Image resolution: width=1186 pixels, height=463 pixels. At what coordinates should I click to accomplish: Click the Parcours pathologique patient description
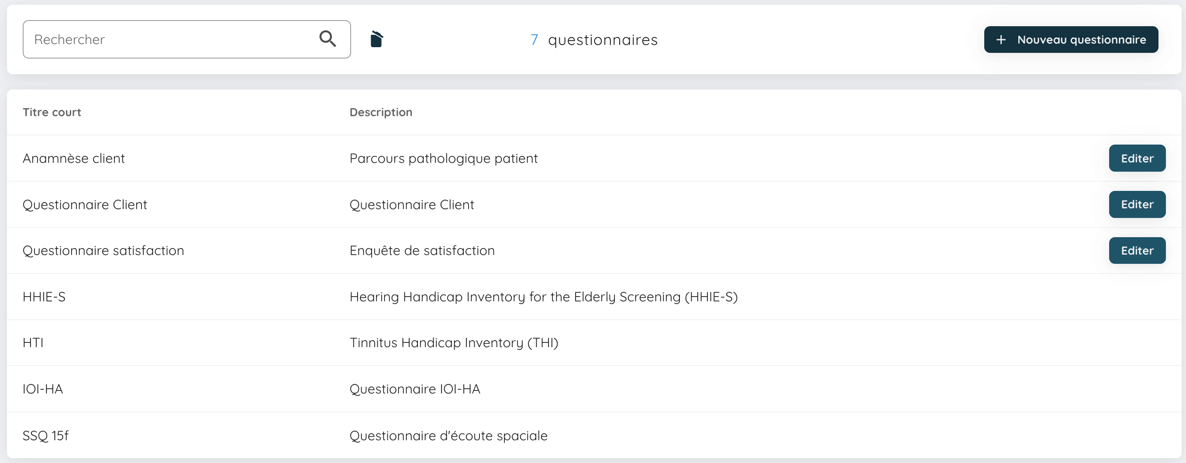(443, 158)
